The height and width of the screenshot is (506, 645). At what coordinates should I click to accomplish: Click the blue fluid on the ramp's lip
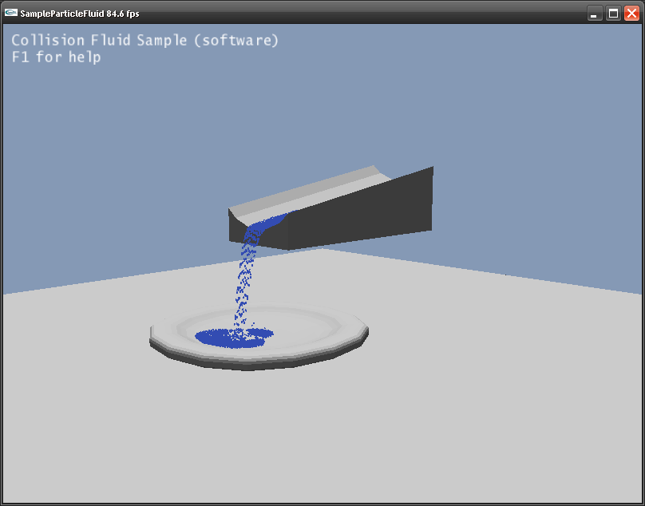[x=267, y=224]
